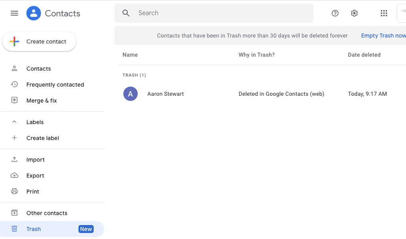406x239 pixels.
Task: Click Create label
Action: point(42,138)
